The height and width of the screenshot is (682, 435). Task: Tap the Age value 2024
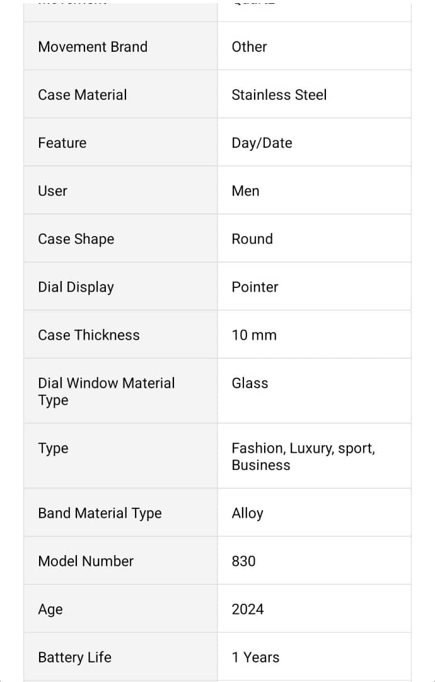[x=247, y=609]
